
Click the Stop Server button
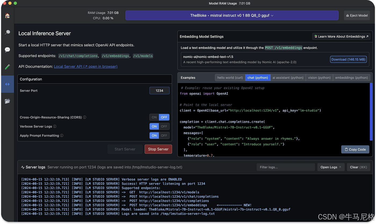click(x=158, y=149)
